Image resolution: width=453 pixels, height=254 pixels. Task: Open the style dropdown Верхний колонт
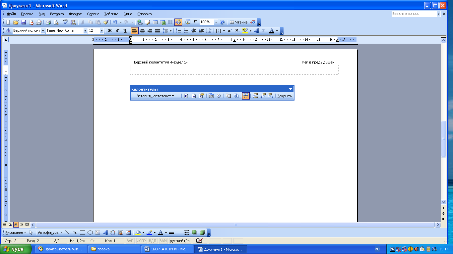click(43, 31)
